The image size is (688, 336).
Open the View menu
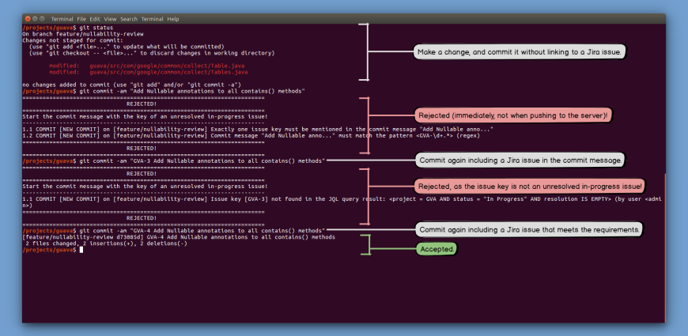(112, 18)
